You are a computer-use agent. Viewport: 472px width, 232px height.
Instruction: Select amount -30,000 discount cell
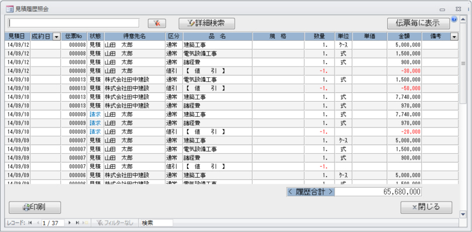(x=404, y=71)
